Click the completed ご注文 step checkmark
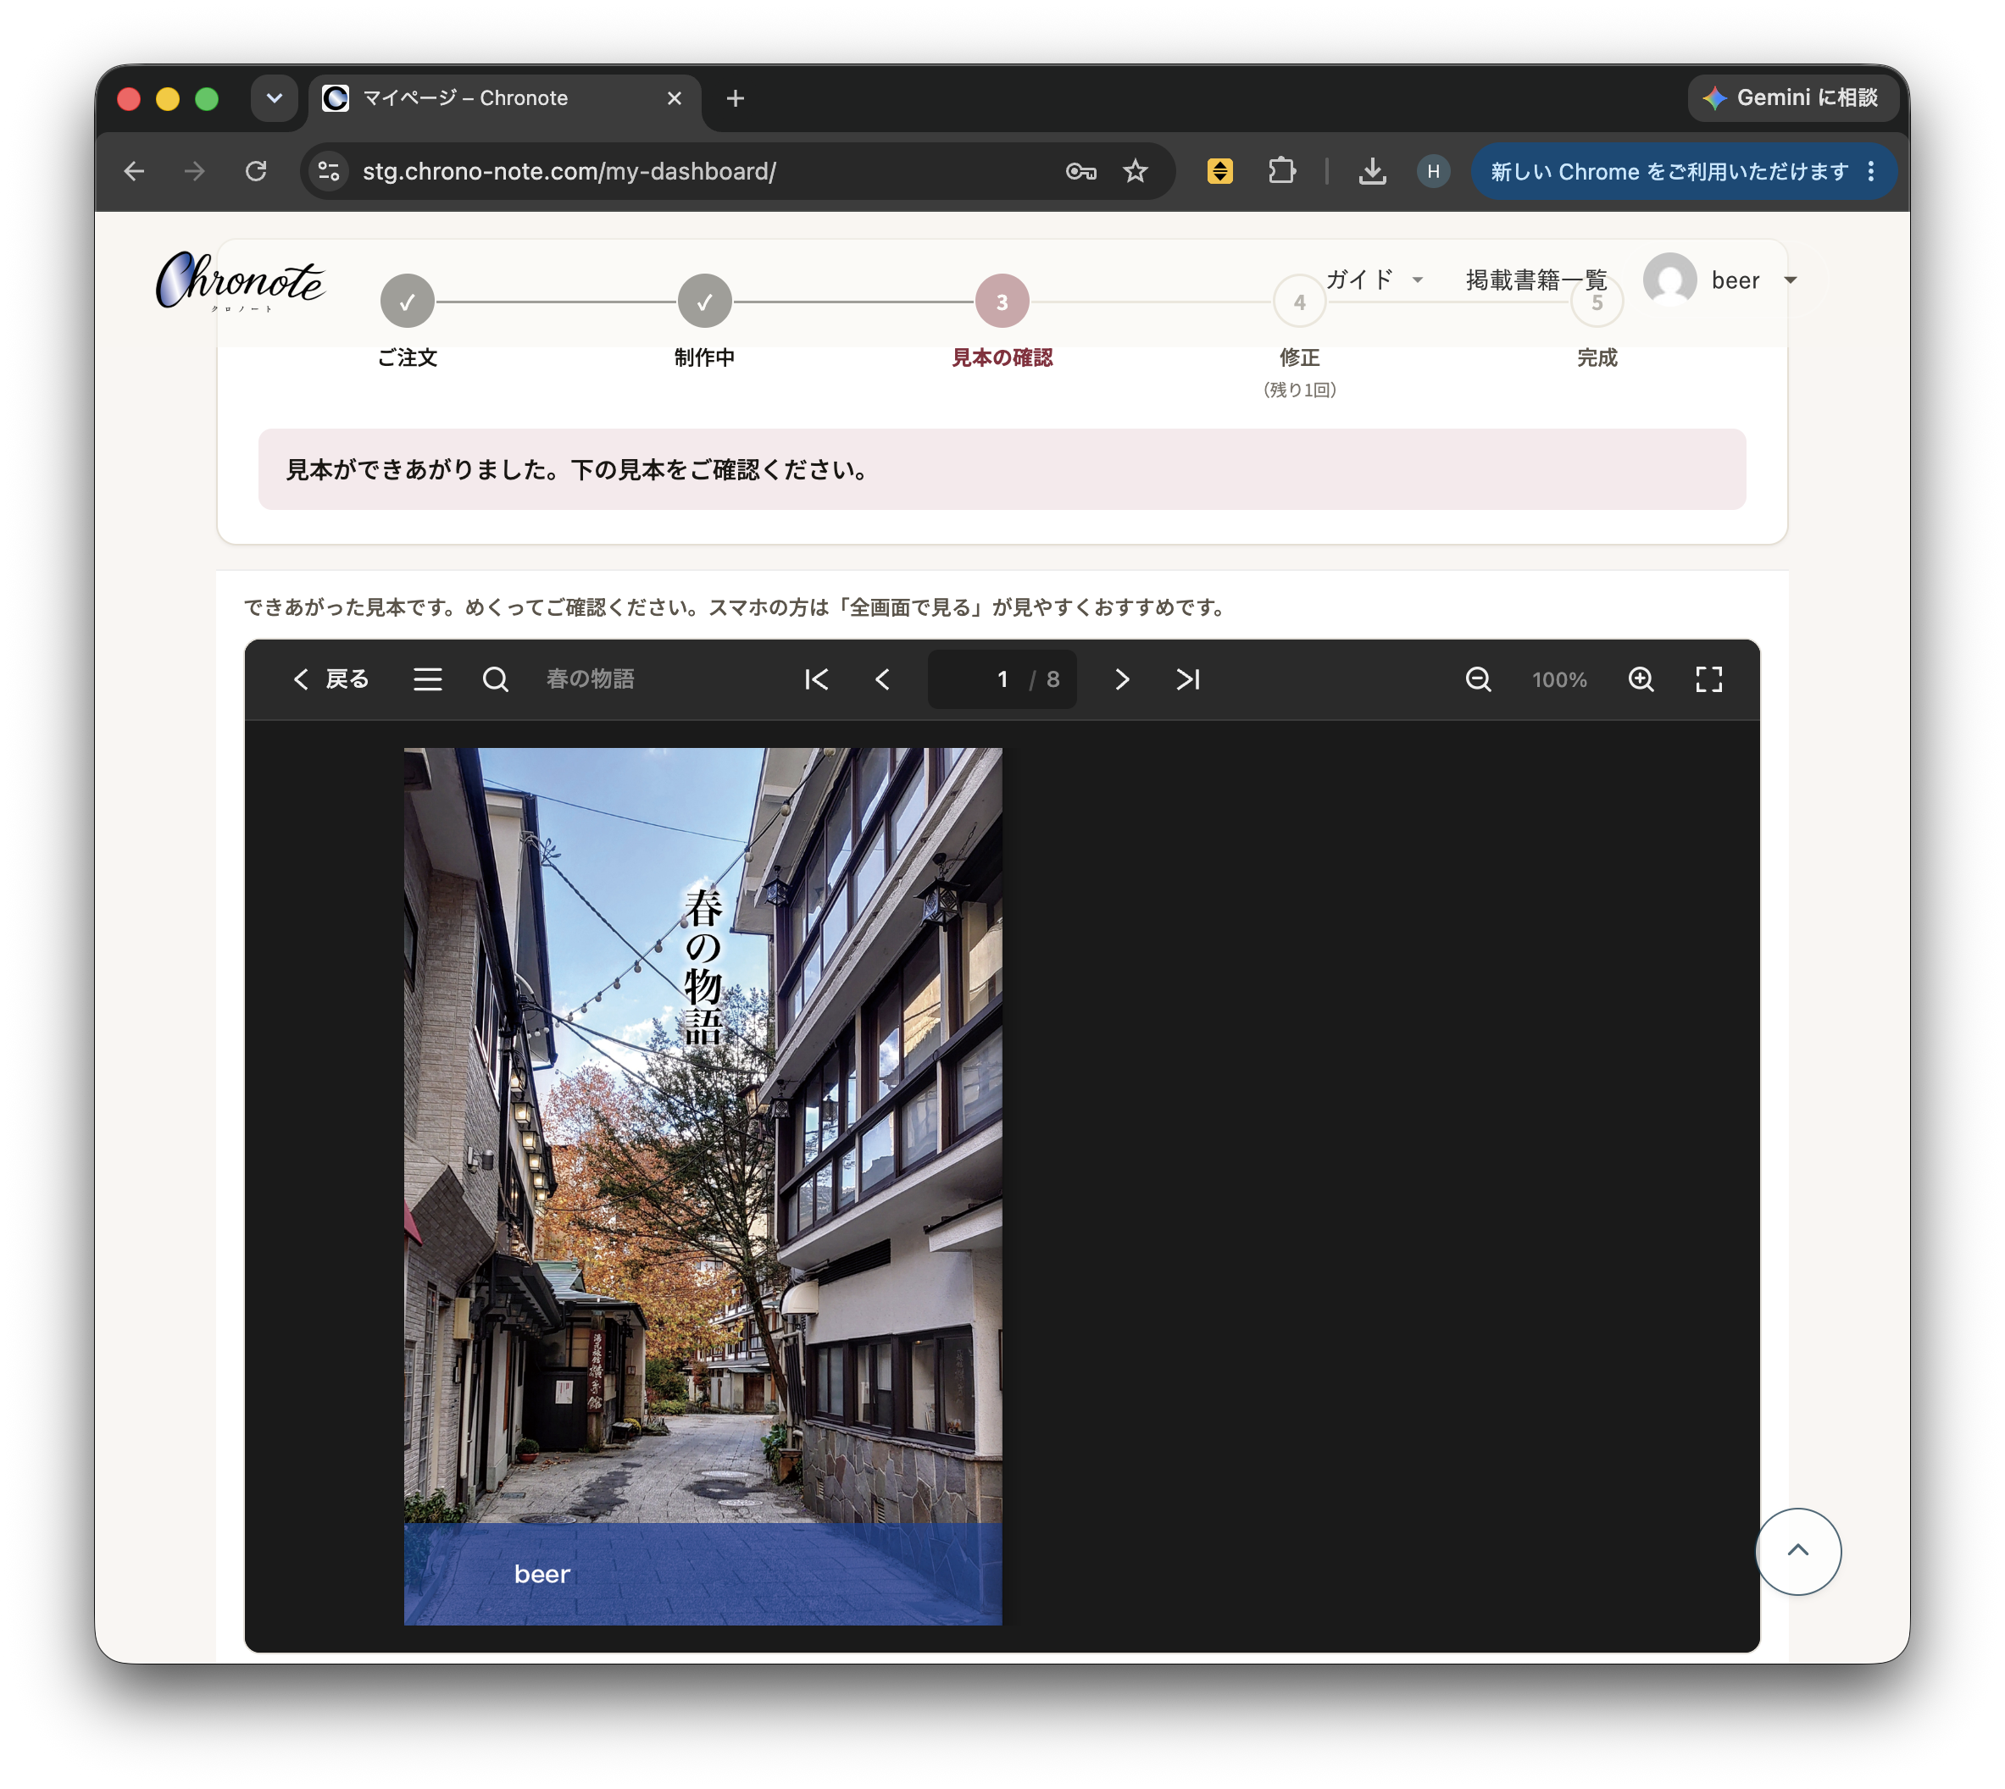2005x1789 pixels. tap(407, 302)
